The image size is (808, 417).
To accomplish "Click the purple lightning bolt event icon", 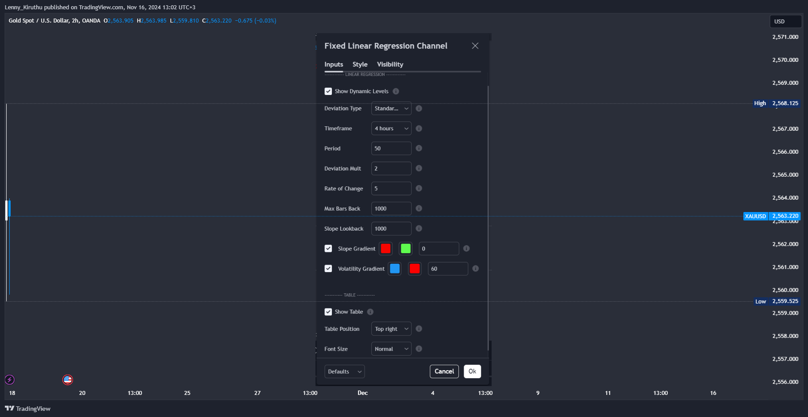I will pos(10,379).
